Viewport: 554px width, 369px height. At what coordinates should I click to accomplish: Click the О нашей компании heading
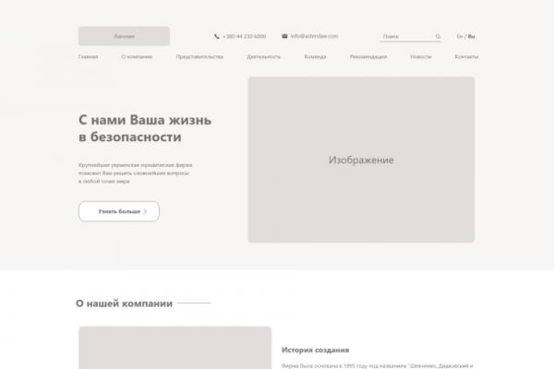(124, 304)
